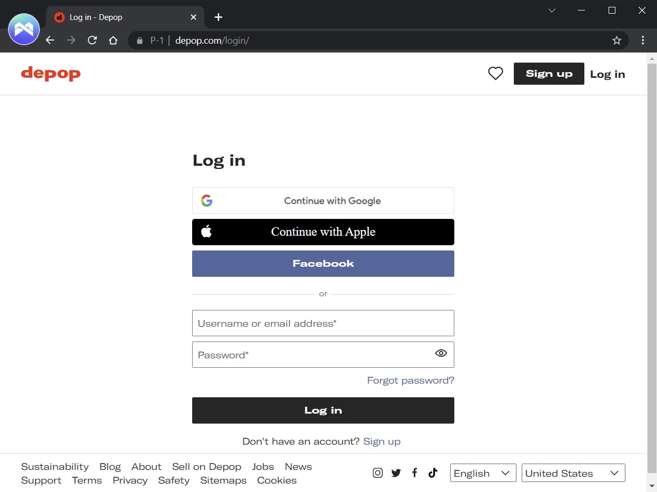Open the About footer link
The height and width of the screenshot is (492, 657).
146,467
